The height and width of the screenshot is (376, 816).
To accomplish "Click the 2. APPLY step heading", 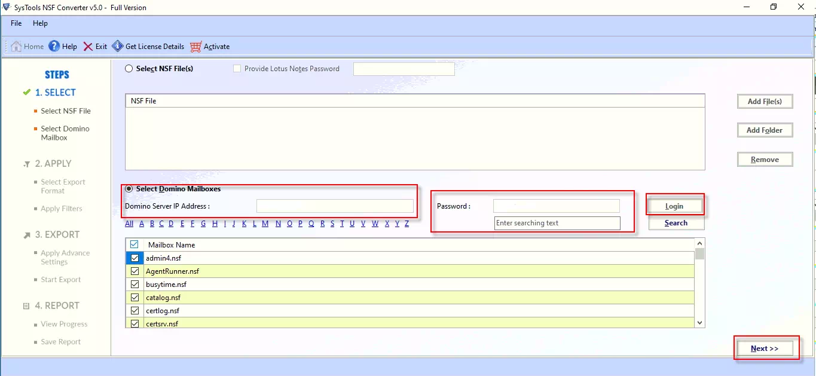I will point(53,164).
